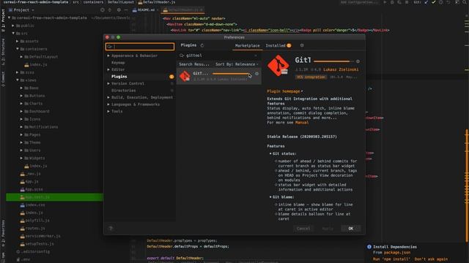Cancel GitToolBox install in the result row
This screenshot has height=263, width=469.
256,74
